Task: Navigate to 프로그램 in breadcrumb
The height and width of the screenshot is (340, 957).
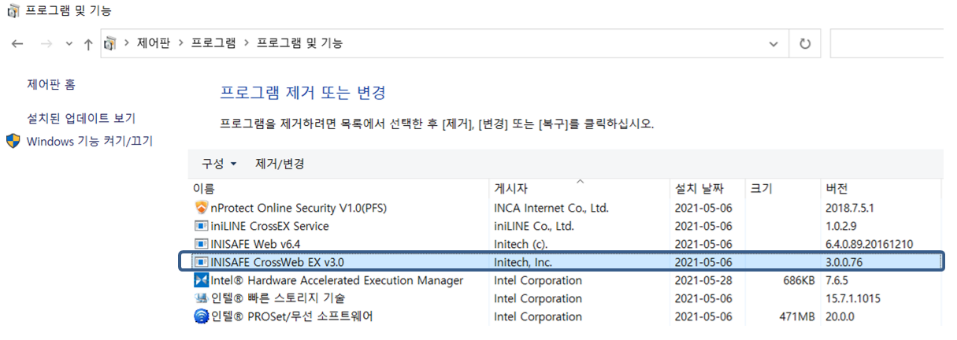Action: click(213, 43)
